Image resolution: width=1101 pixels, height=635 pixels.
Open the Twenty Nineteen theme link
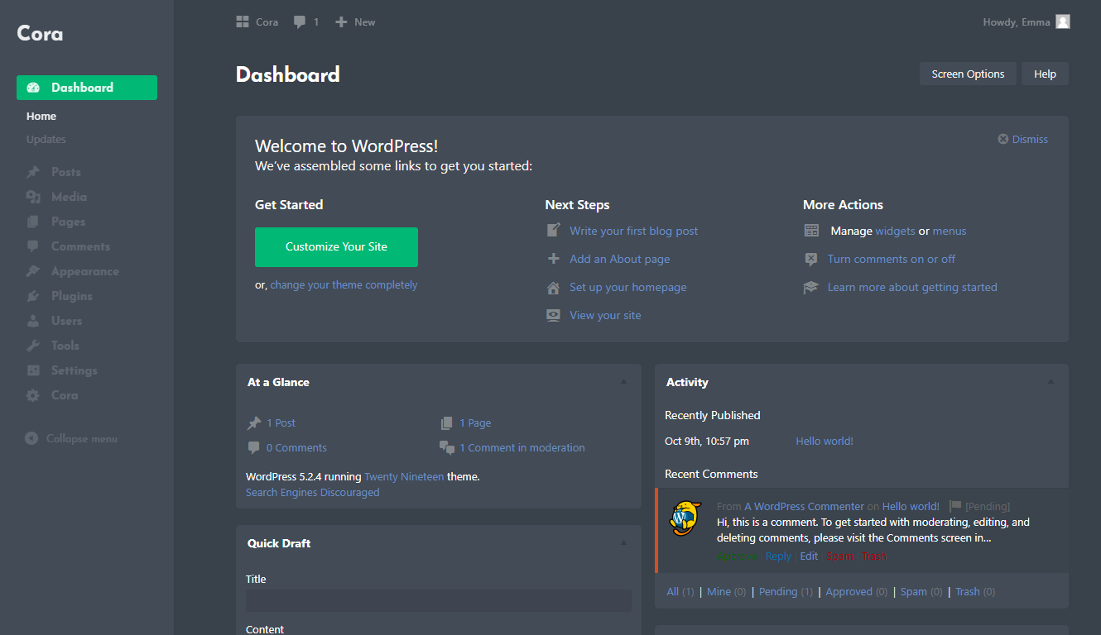[x=404, y=477]
